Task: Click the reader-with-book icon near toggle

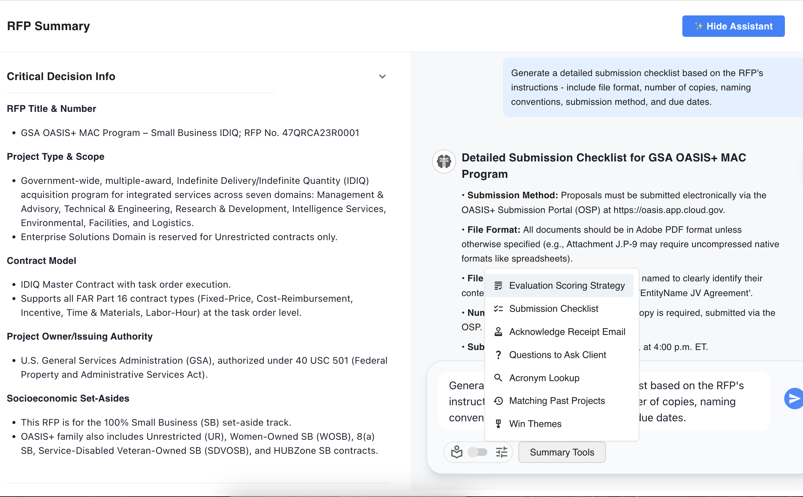Action: coord(456,452)
